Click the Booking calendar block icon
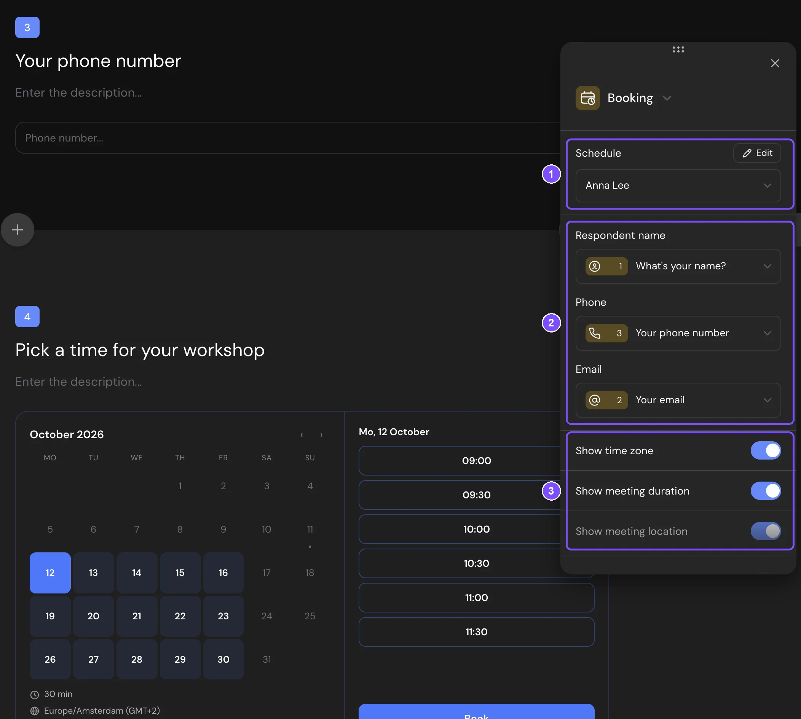Image resolution: width=801 pixels, height=719 pixels. click(x=587, y=98)
